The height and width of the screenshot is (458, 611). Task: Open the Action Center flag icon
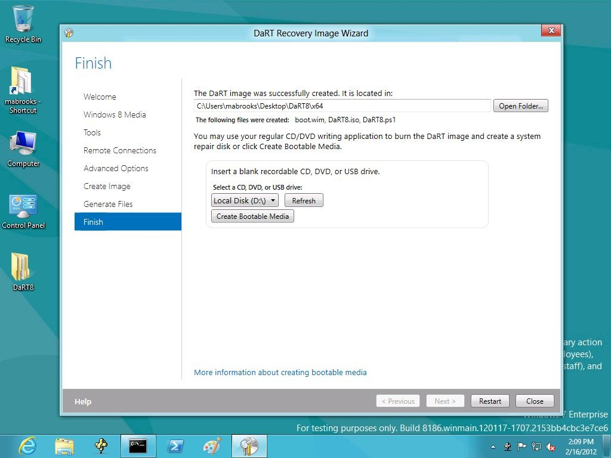pyautogui.click(x=521, y=446)
